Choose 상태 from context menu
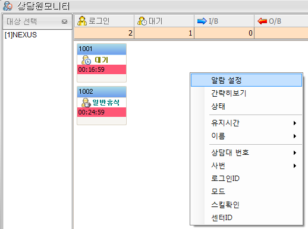308x229 pixels. click(246, 106)
